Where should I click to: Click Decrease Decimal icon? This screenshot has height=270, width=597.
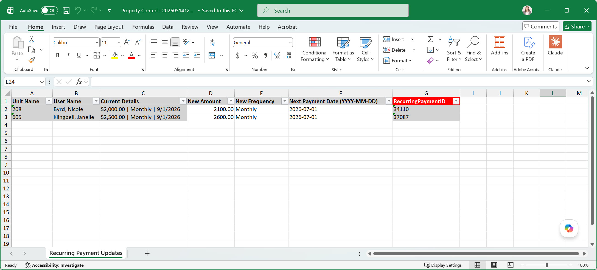point(288,56)
